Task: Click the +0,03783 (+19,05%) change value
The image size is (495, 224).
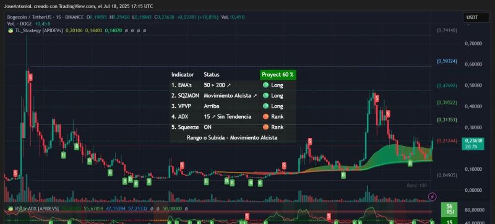Action: tap(197, 17)
